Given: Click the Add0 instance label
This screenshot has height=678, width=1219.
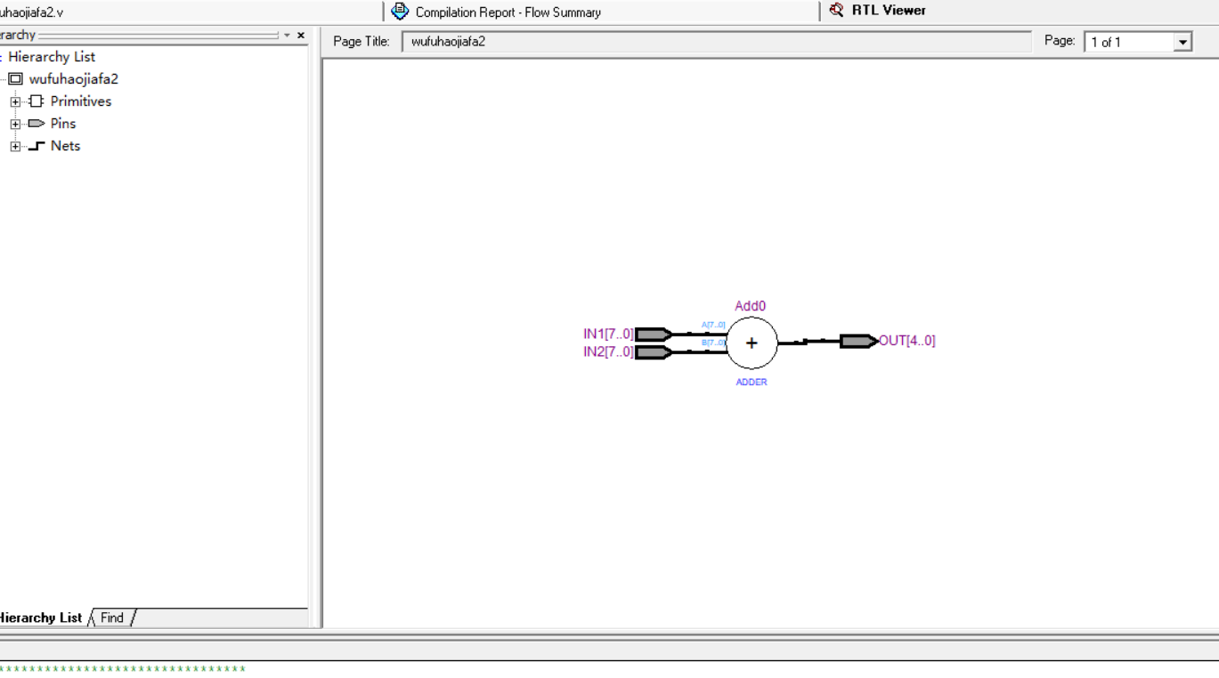Looking at the screenshot, I should pos(750,306).
